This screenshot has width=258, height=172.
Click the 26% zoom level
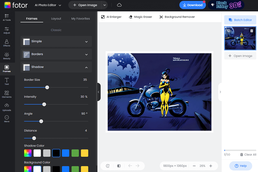click(202, 166)
